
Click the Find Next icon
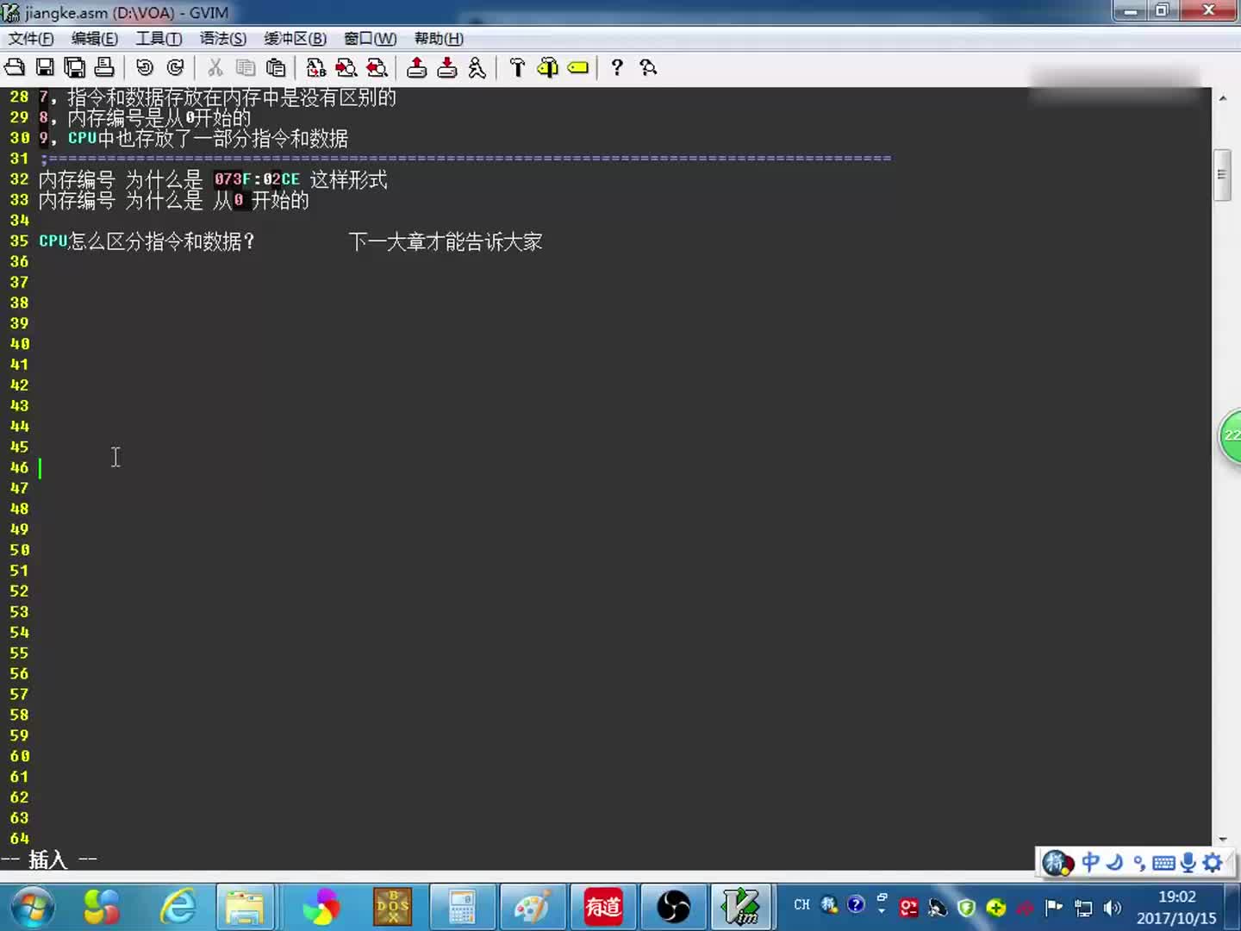[x=346, y=67]
